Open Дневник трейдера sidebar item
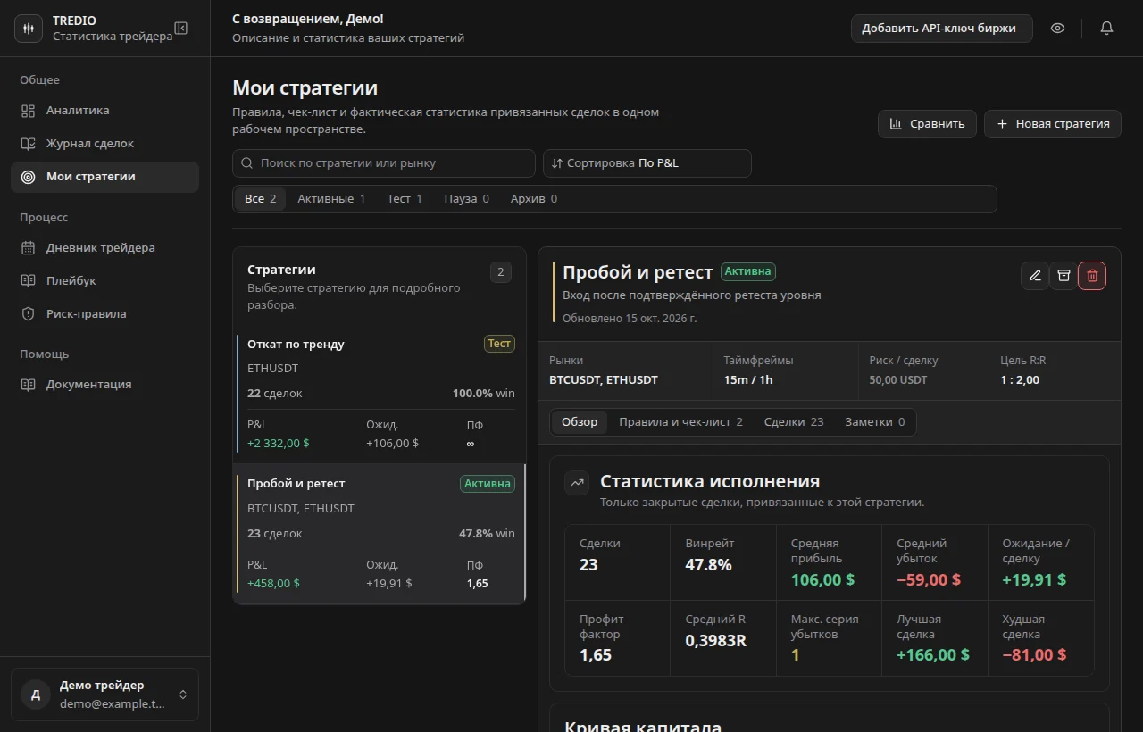Image resolution: width=1143 pixels, height=732 pixels. tap(104, 248)
